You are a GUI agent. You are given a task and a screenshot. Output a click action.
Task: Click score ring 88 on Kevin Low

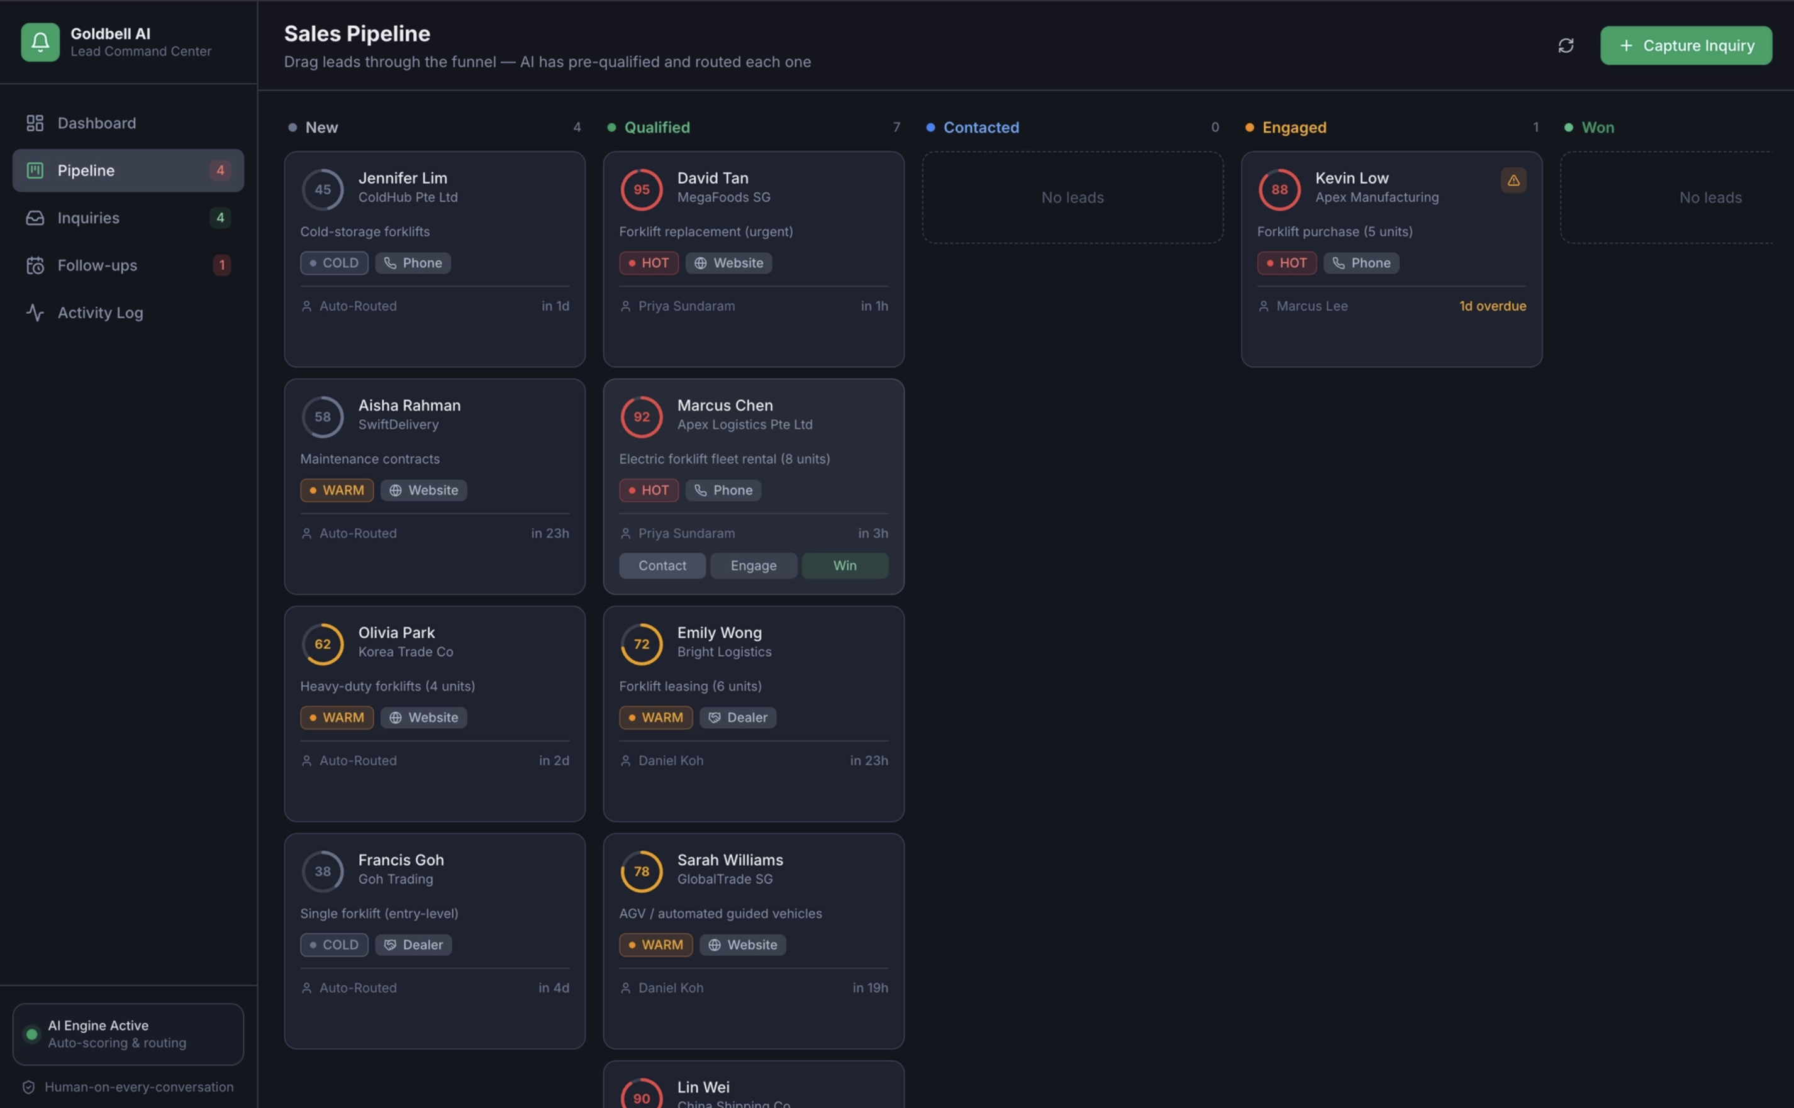tap(1279, 190)
